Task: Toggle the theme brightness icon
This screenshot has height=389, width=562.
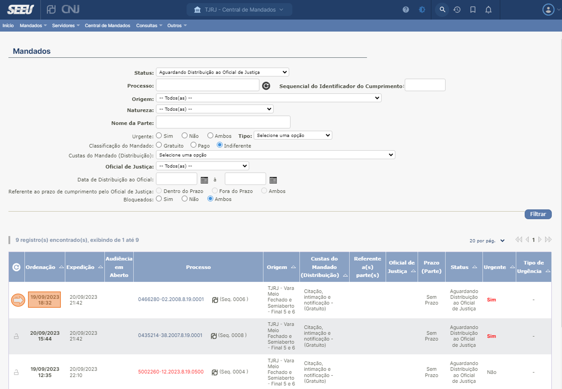Action: click(422, 10)
